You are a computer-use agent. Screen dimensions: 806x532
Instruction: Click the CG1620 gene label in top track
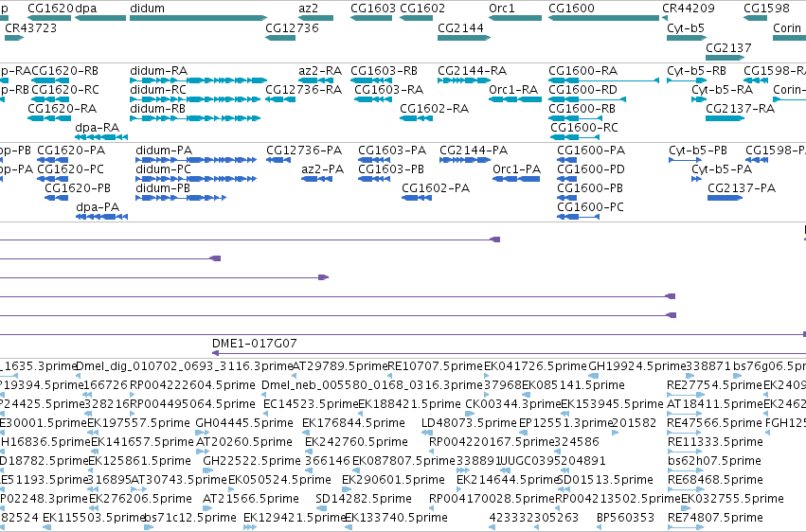(50, 9)
